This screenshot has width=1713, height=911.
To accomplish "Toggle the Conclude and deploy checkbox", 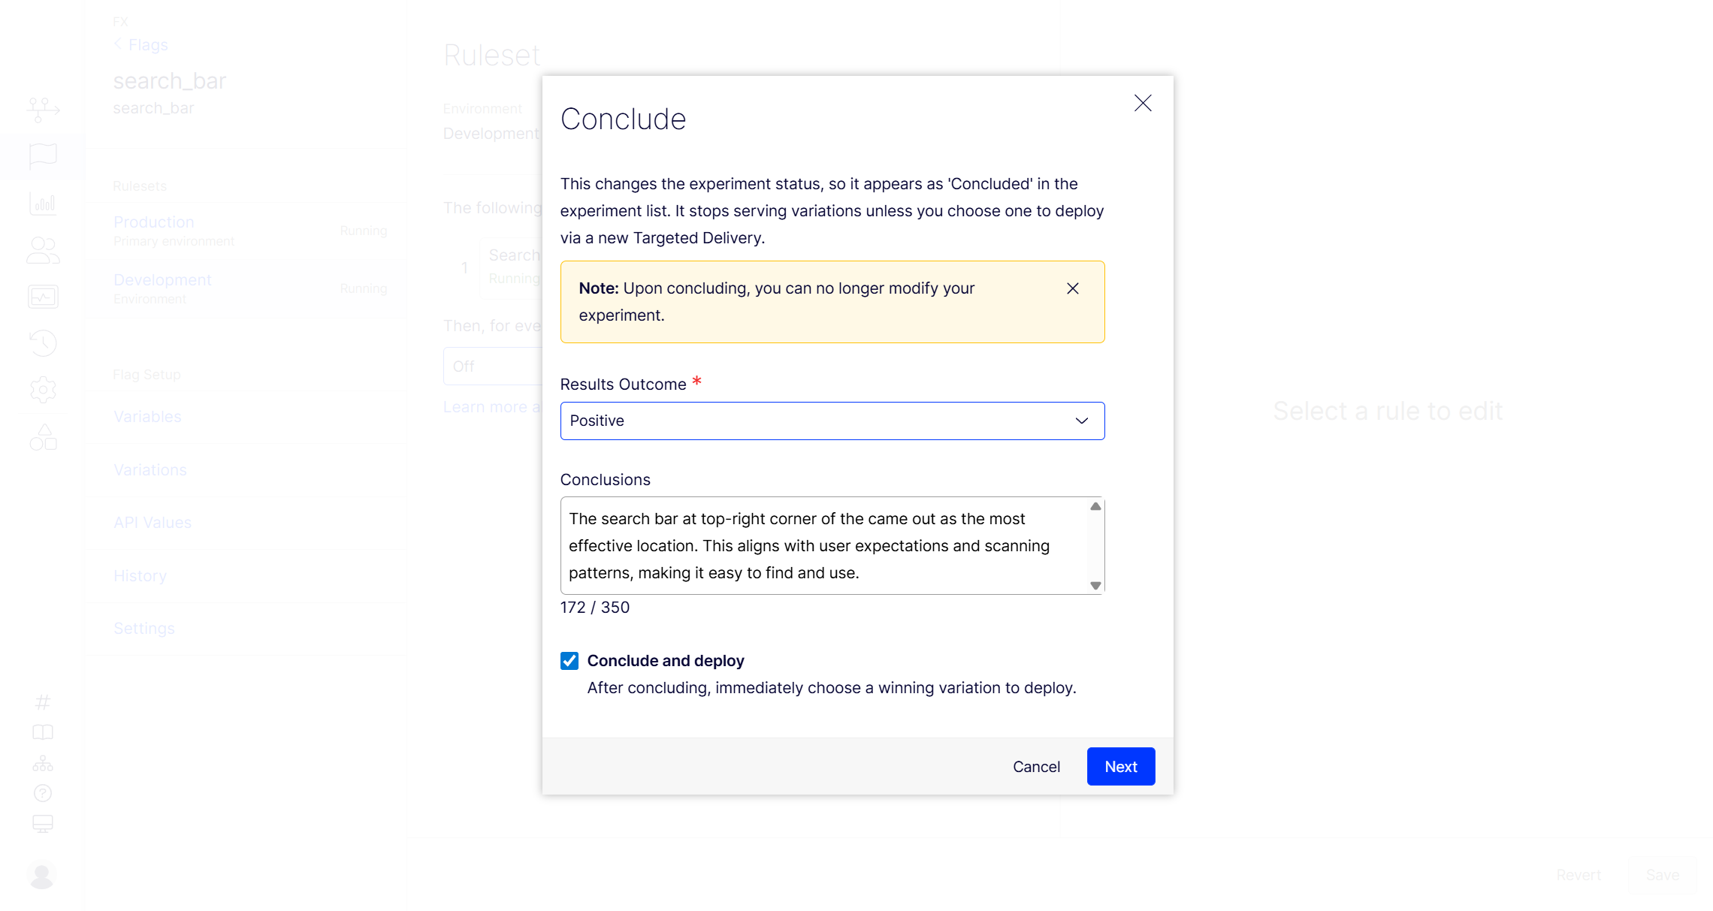I will (569, 661).
